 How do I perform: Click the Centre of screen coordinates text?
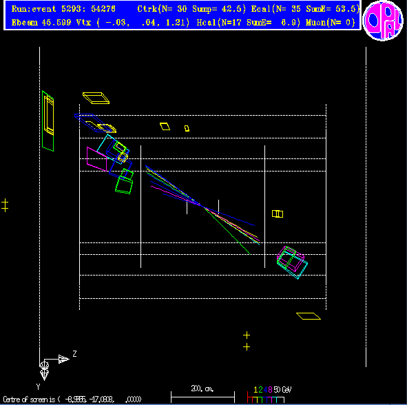(x=72, y=399)
